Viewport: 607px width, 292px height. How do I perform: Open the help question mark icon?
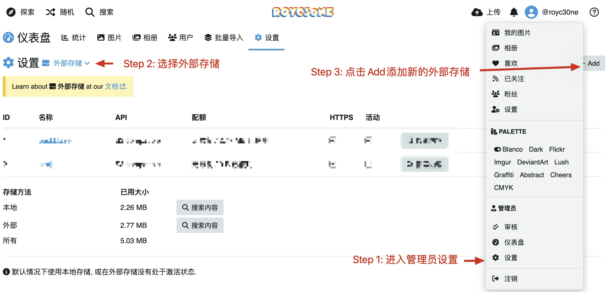[594, 12]
